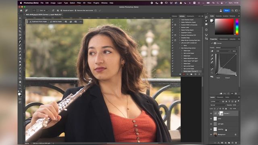Open the brush size dropdown in options bar
258x145 pixels.
pos(49,10)
